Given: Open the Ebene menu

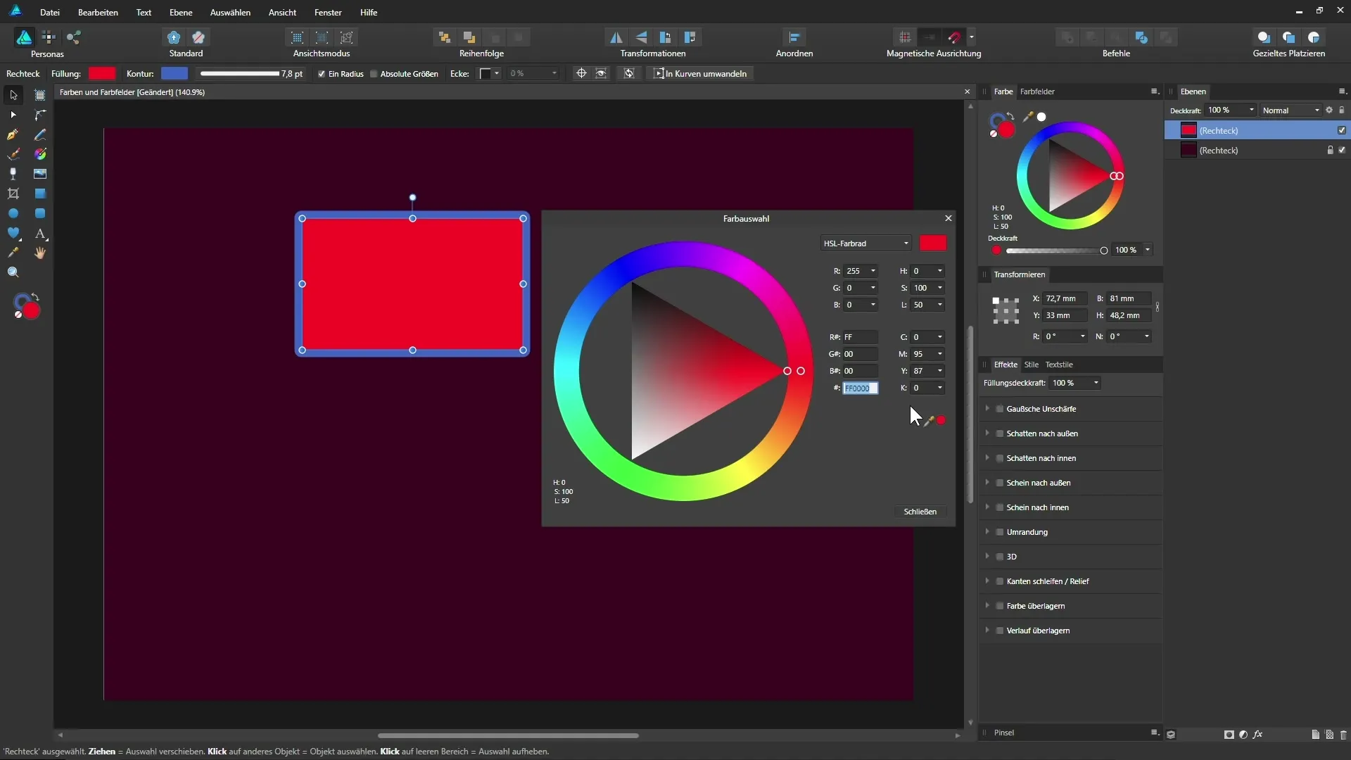Looking at the screenshot, I should (181, 13).
